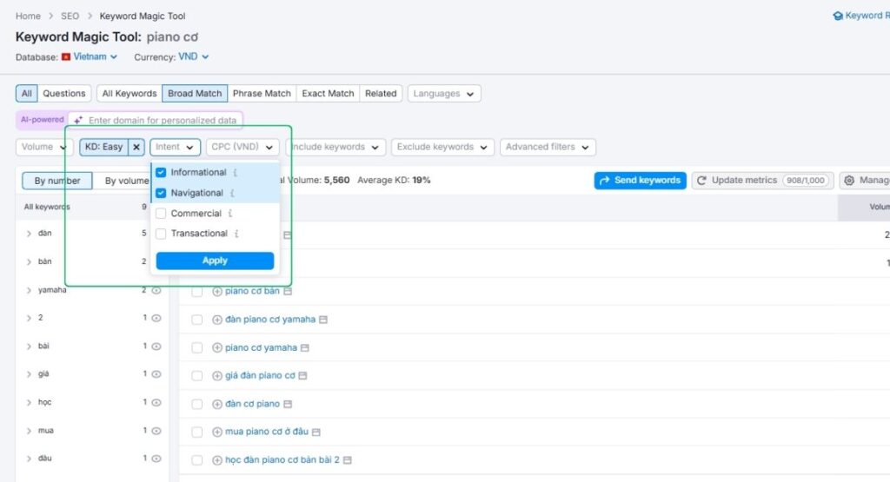Viewport: 890px width, 482px height.
Task: Click the Update metrics button
Action: tap(763, 181)
